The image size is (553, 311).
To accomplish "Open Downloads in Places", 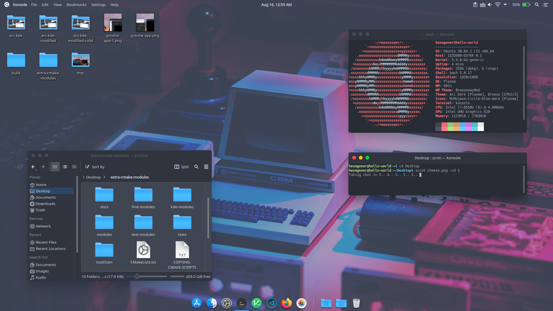I will click(x=51, y=204).
